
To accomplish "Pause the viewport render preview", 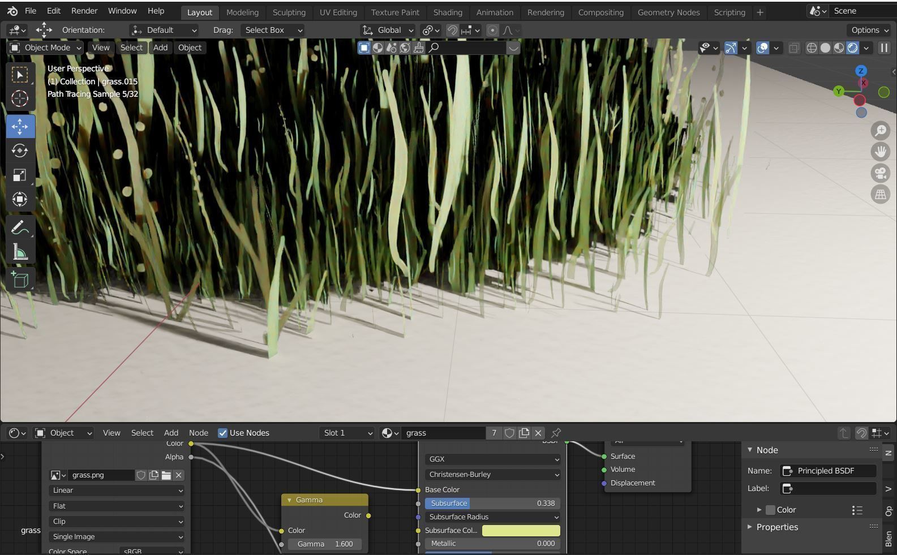I will point(883,48).
